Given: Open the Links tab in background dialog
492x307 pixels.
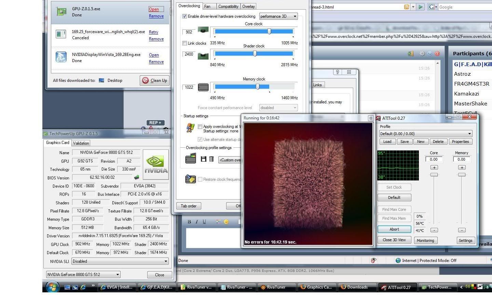Looking at the screenshot, I should tap(317, 85).
